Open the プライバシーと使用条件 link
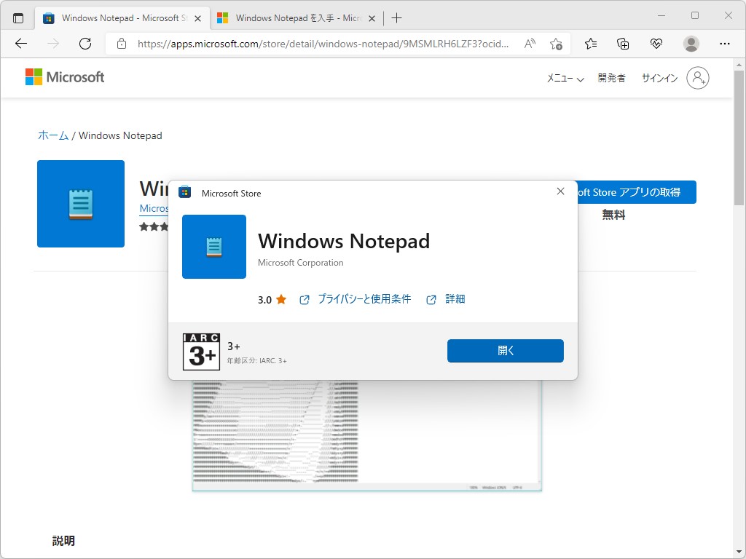The width and height of the screenshot is (746, 559). click(x=364, y=298)
